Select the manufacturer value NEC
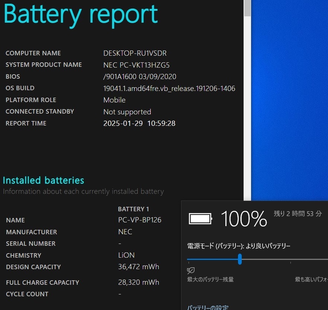The width and height of the screenshot is (328, 310). point(125,232)
